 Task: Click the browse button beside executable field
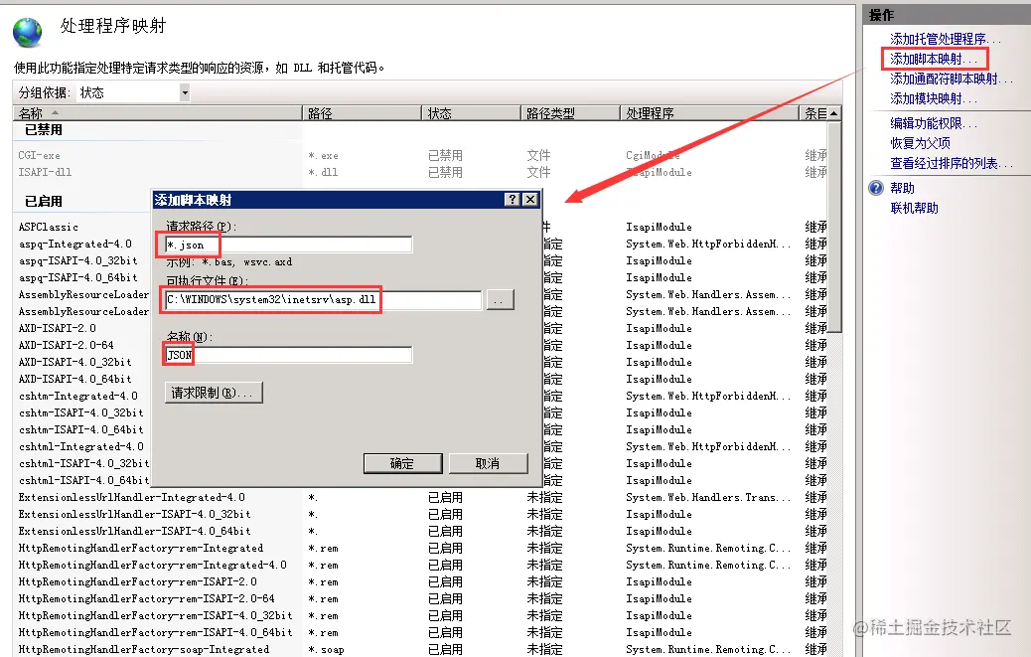[500, 300]
